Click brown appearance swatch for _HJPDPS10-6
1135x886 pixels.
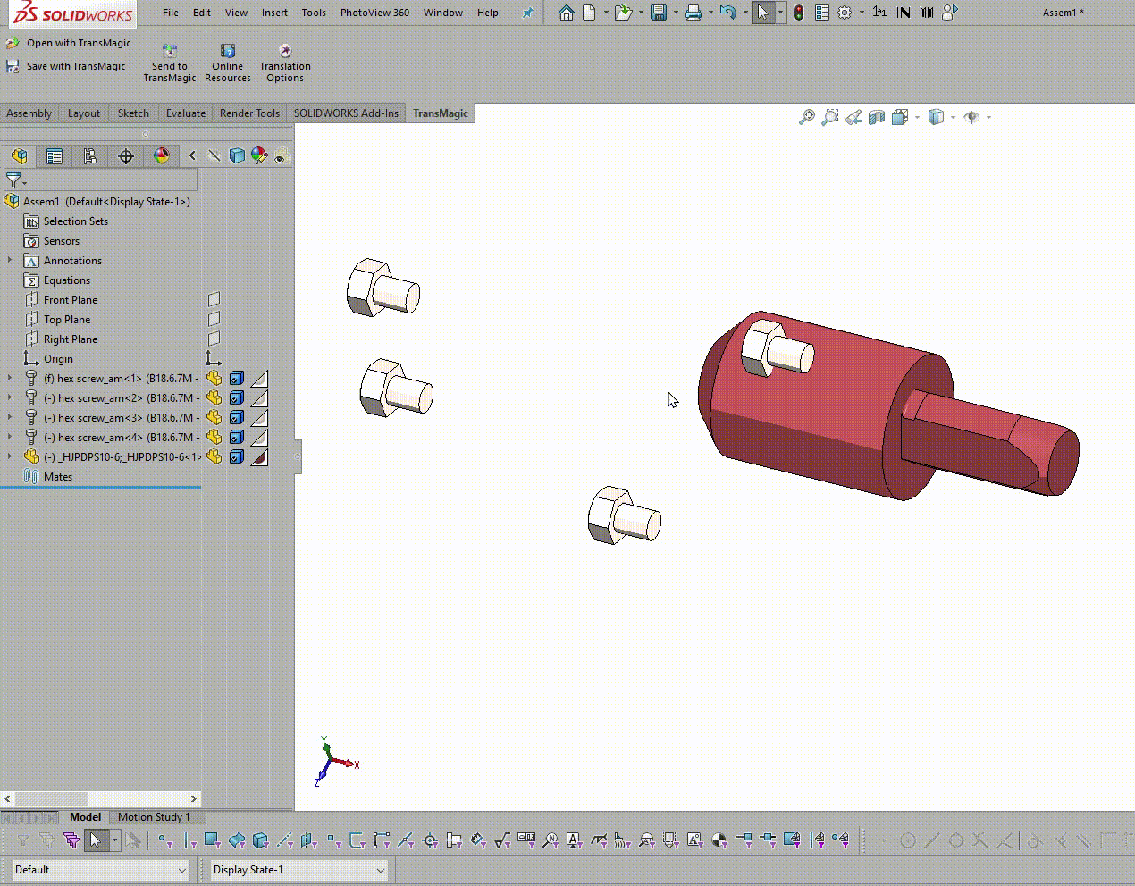coord(259,457)
